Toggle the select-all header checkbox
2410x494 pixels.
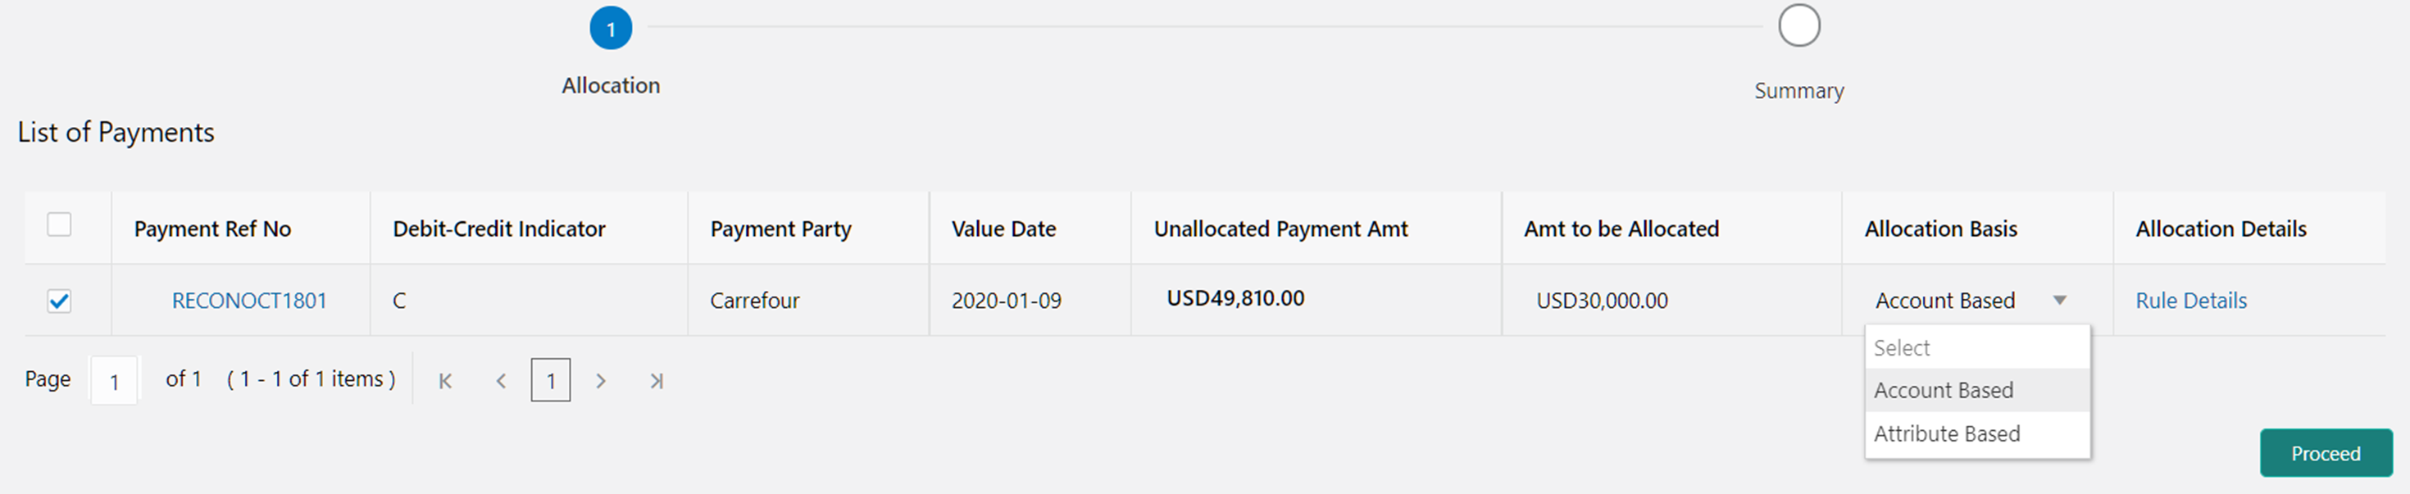point(59,224)
